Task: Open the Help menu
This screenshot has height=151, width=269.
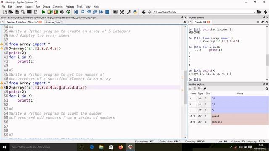Action: coord(96,7)
